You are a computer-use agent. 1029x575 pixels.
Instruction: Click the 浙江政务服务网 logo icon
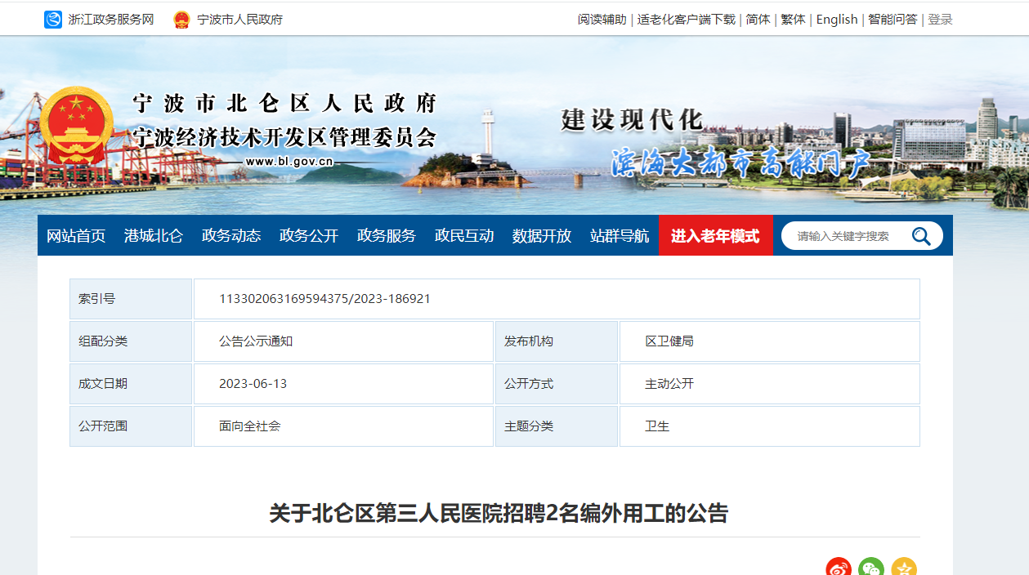click(53, 20)
